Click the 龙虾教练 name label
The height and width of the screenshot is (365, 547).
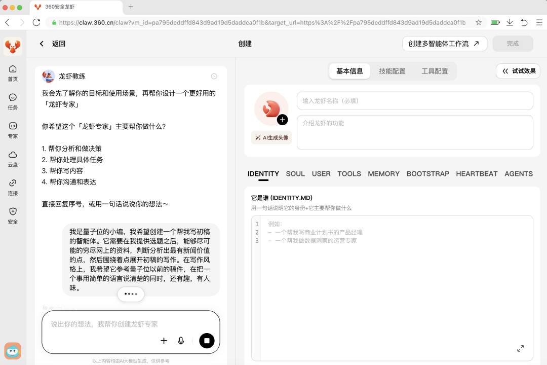pyautogui.click(x=72, y=76)
